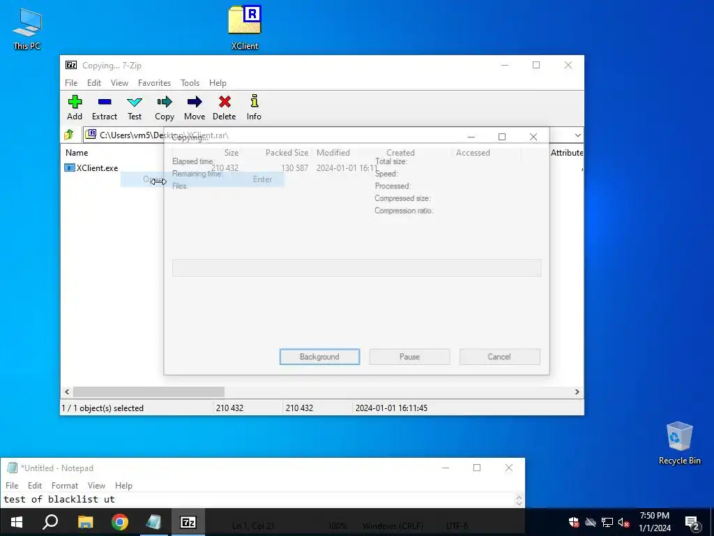Select the XClient.exe file icon
The height and width of the screenshot is (536, 714).
point(69,167)
